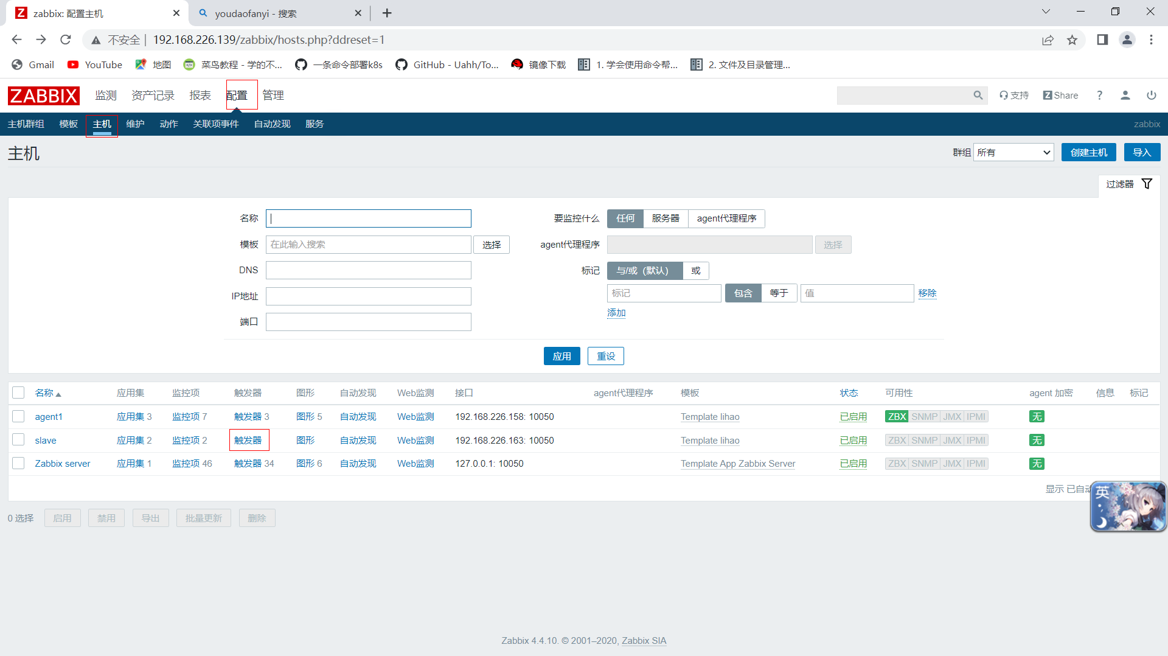1168x656 pixels.
Task: Click the search magnifier icon in Zabbix header
Action: click(978, 96)
